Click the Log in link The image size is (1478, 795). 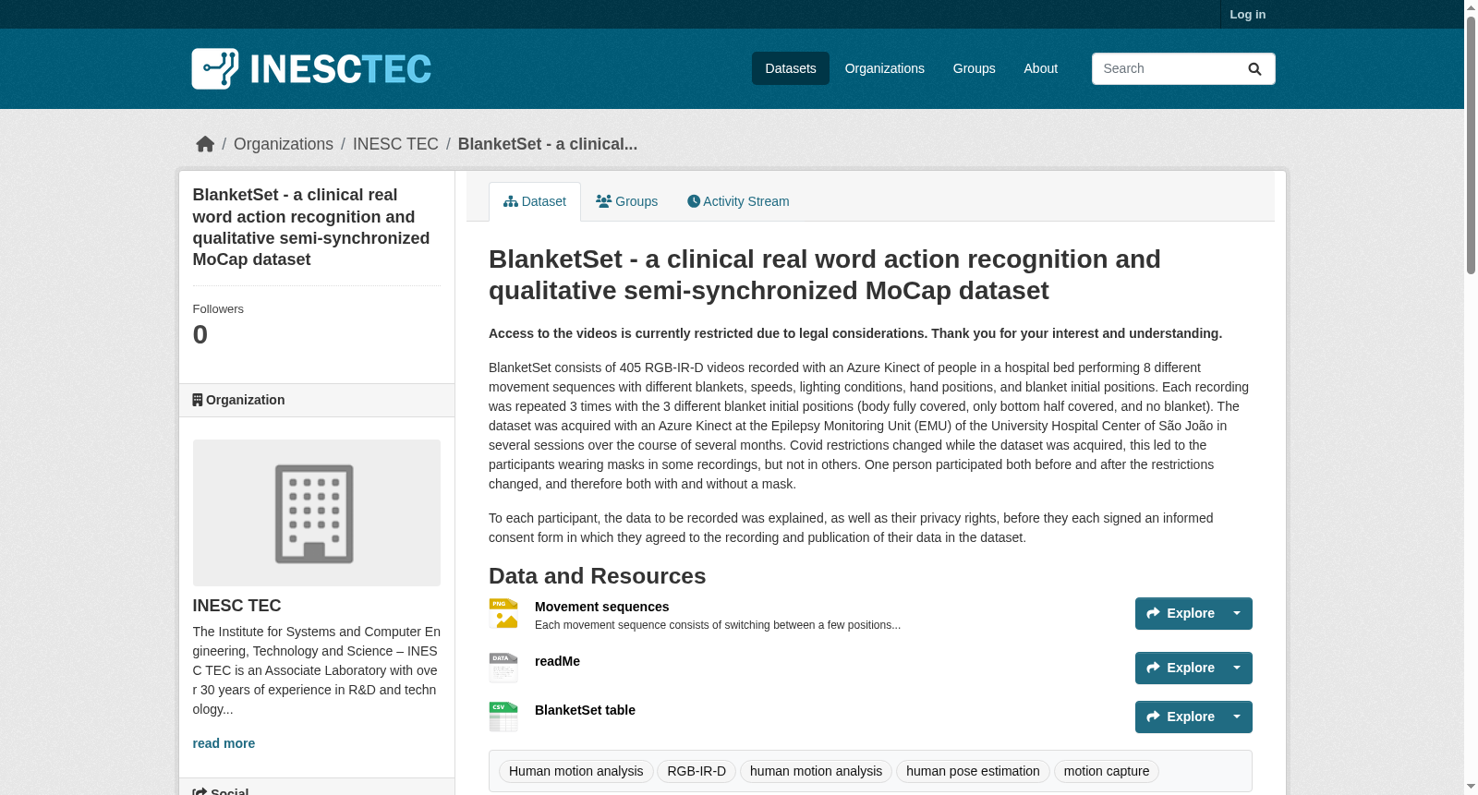[x=1248, y=15]
